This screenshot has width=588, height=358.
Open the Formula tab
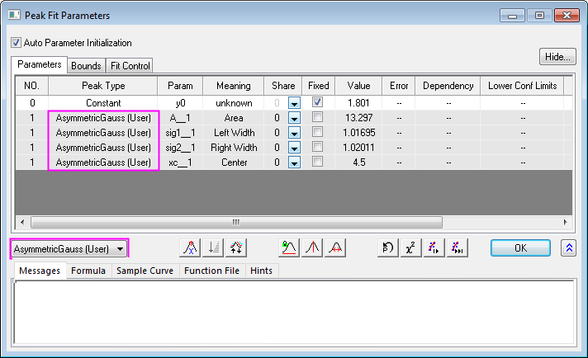89,271
